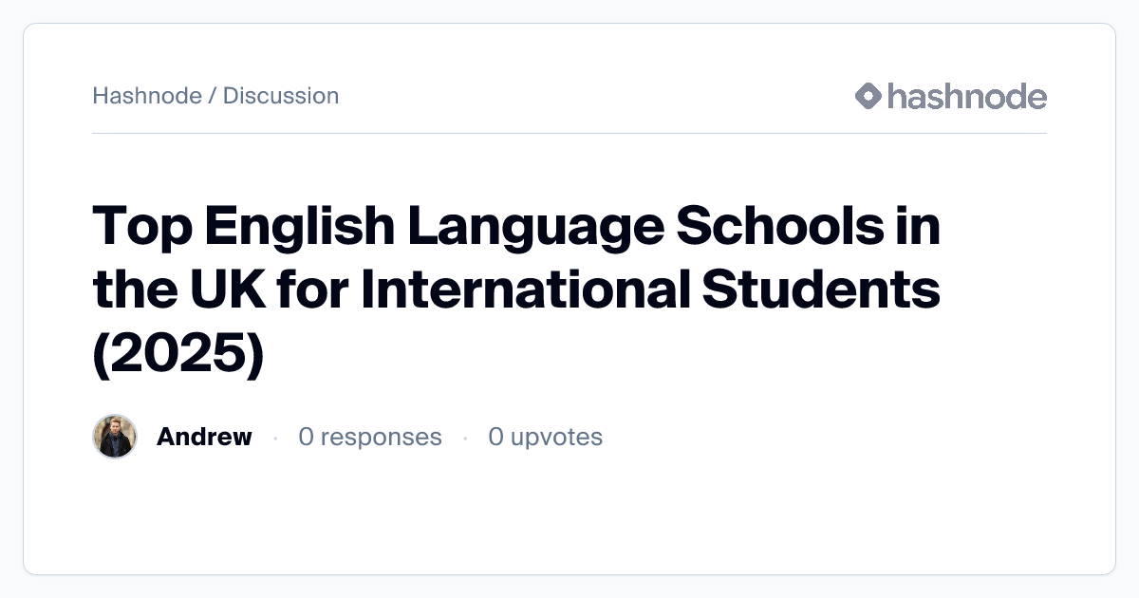Viewport: 1139px width, 598px height.
Task: Click the word 'responses' in the meta row
Action: (381, 437)
